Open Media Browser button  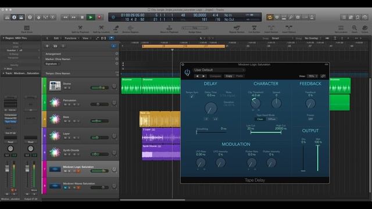click(365, 17)
